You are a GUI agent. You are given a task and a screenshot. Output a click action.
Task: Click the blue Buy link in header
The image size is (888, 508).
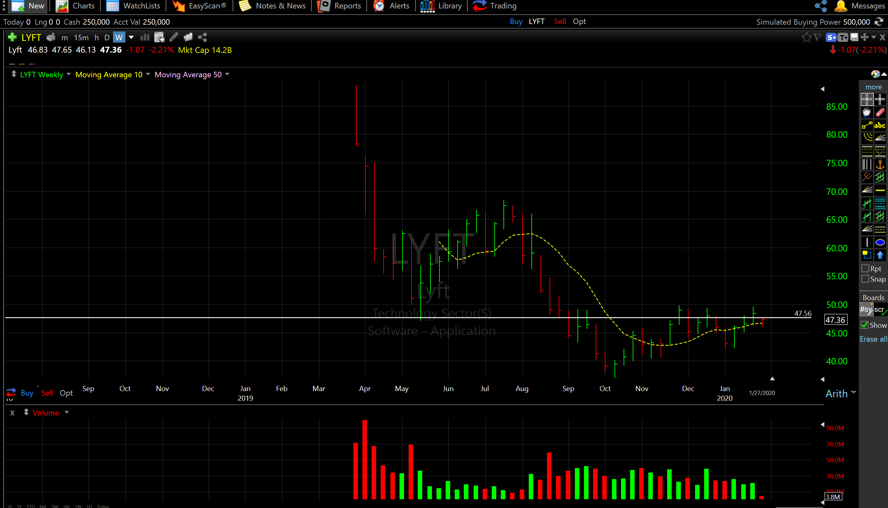pyautogui.click(x=516, y=22)
